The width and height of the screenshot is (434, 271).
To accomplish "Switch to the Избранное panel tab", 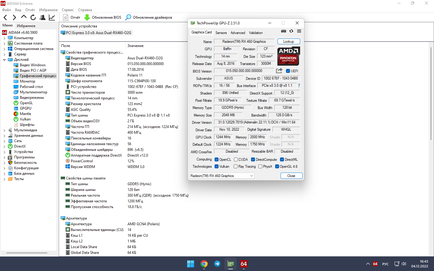I will click(x=26, y=26).
